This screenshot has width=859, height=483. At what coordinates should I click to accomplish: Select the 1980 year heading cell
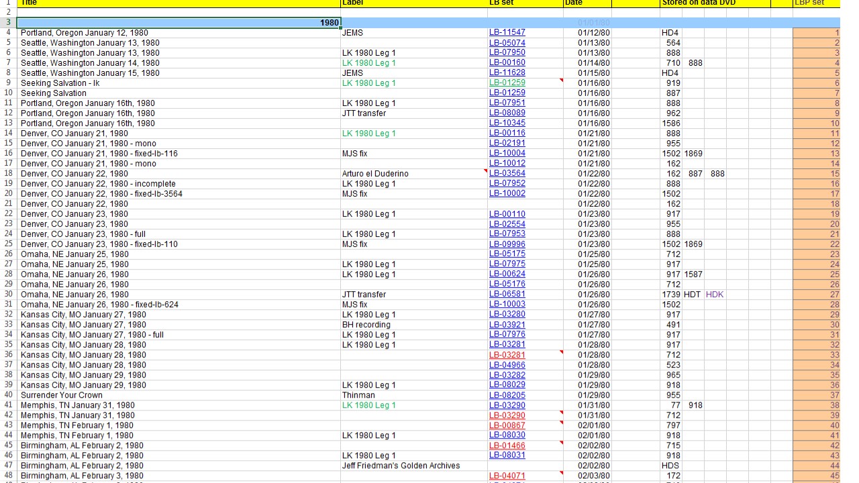pos(179,23)
